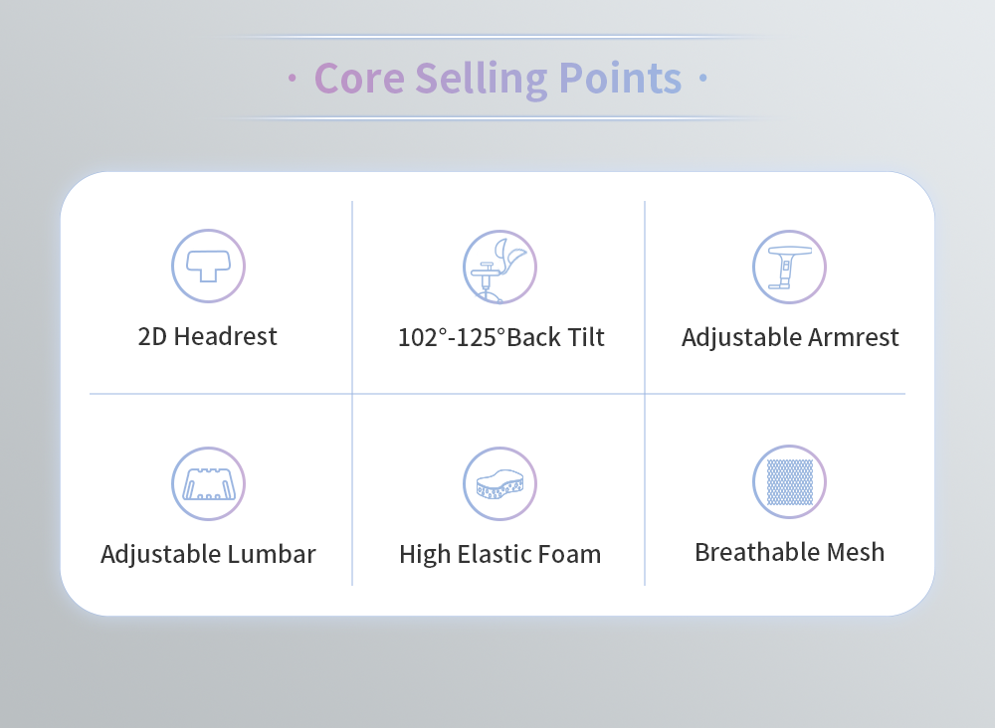Click the 'Core Selling Points' heading

click(x=498, y=80)
